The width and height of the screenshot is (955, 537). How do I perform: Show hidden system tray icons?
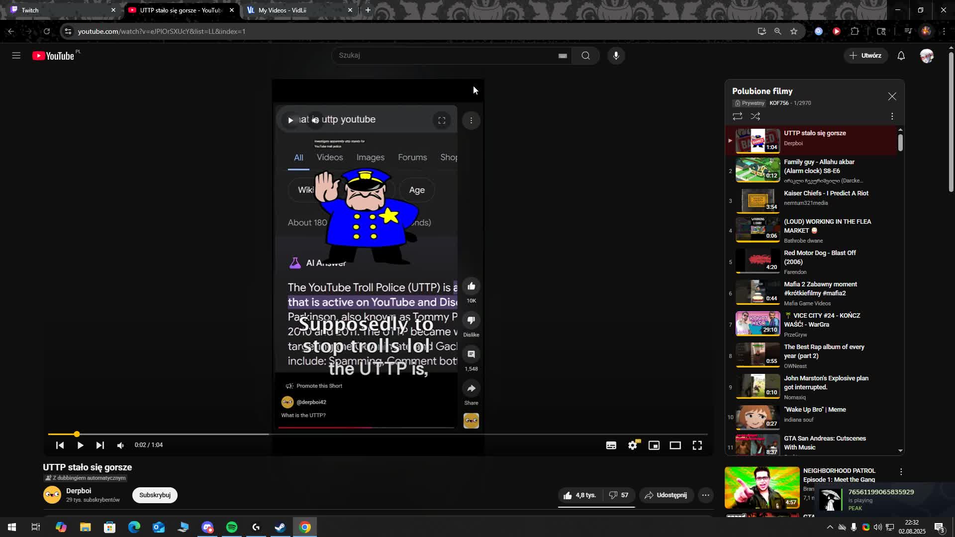[x=829, y=527]
